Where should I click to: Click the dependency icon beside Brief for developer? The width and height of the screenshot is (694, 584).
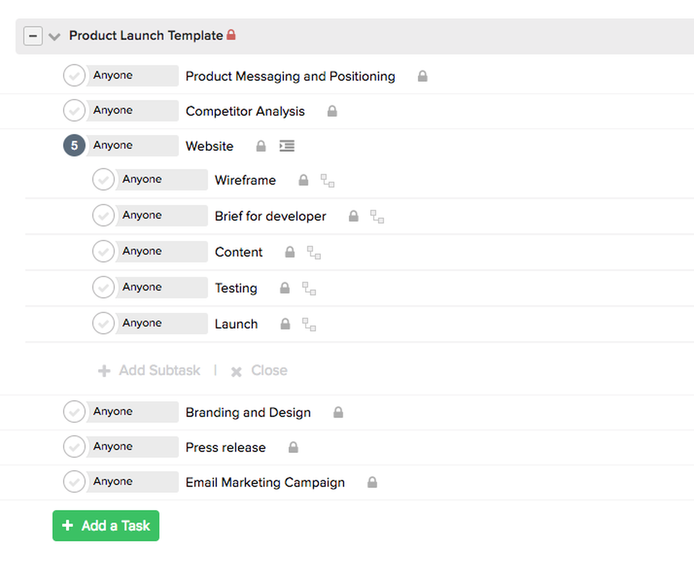pos(377,217)
